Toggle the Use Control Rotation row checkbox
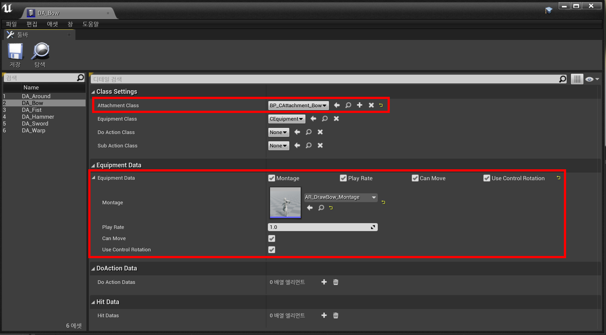Screen dimensions: 606x335 [x=272, y=250]
